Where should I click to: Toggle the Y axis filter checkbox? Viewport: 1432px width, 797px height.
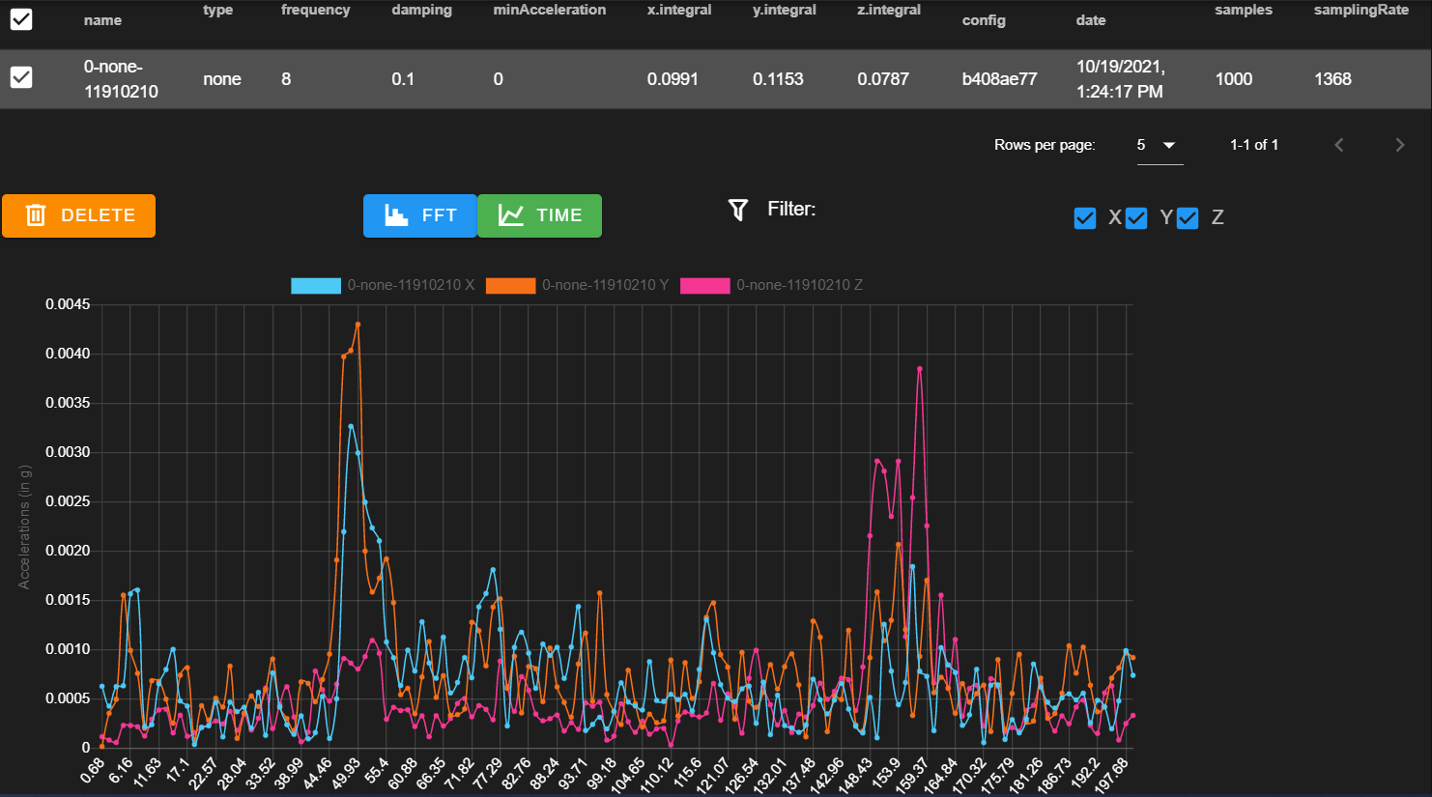coord(1136,218)
